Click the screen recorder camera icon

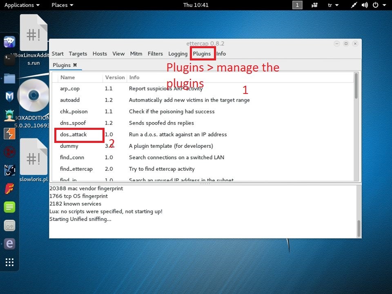314,5
